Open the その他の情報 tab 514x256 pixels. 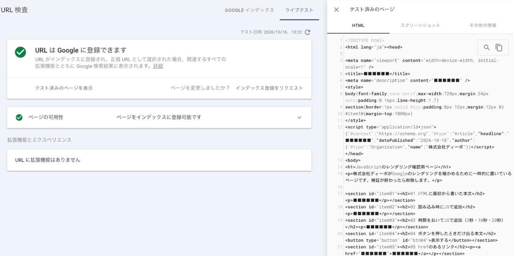click(483, 25)
